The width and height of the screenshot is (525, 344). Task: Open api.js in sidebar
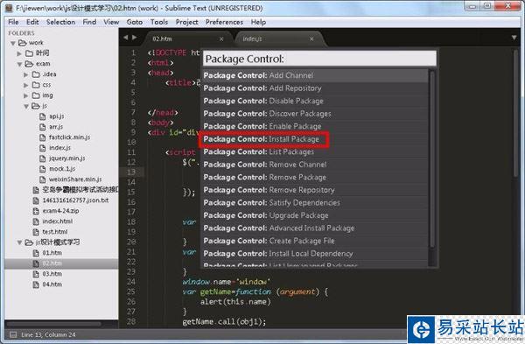point(57,116)
